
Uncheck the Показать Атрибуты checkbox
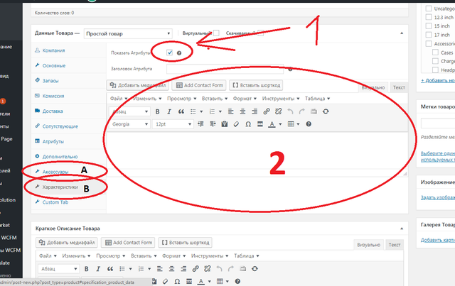[169, 53]
